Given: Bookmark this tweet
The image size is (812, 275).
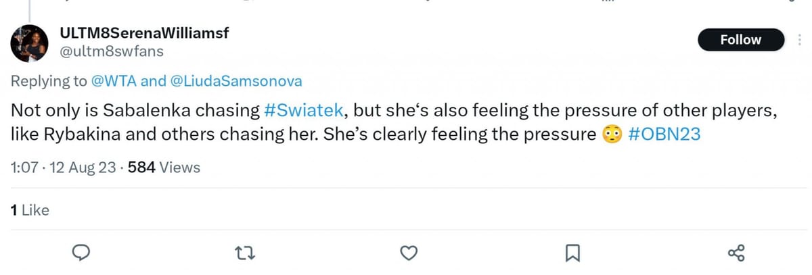Looking at the screenshot, I should 572,253.
